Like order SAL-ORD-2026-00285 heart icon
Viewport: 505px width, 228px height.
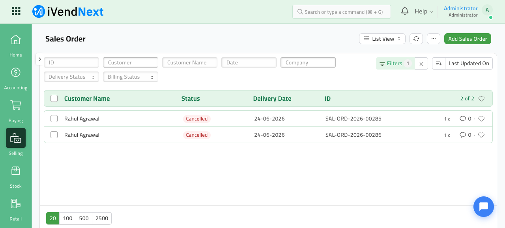(481, 119)
